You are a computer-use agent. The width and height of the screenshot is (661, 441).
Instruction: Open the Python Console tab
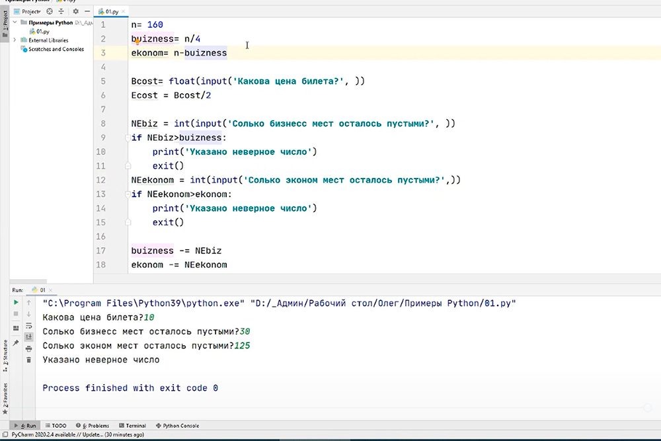(177, 426)
